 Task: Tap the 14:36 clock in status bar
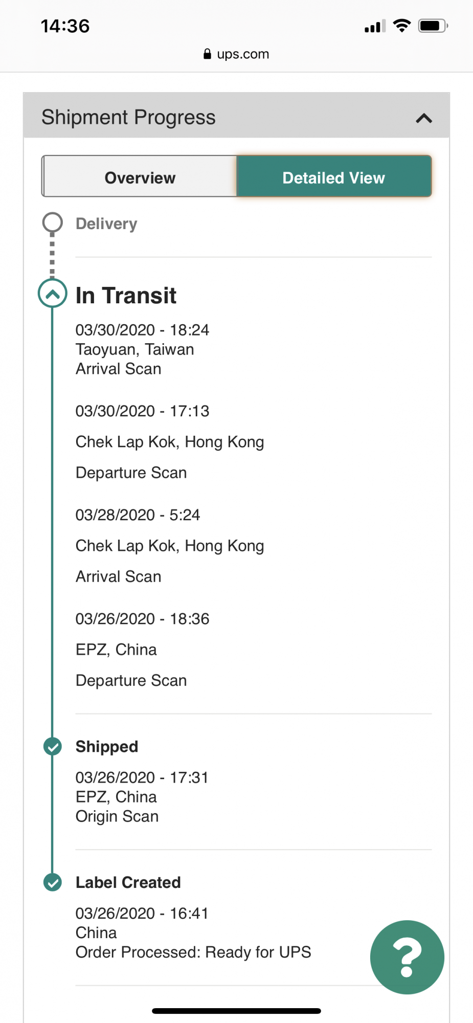(x=65, y=26)
